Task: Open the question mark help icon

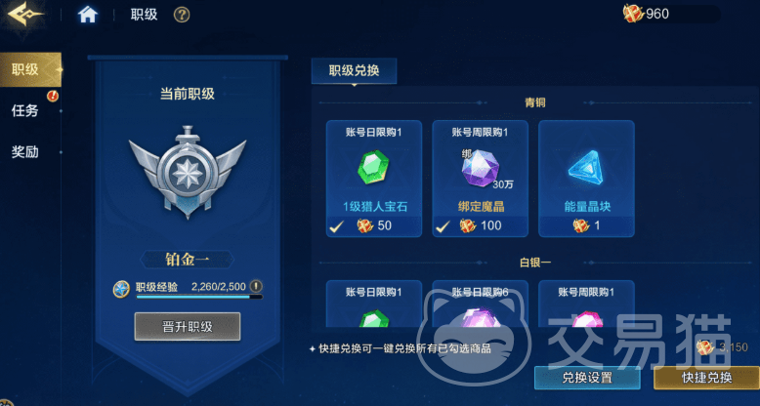Action: click(182, 15)
